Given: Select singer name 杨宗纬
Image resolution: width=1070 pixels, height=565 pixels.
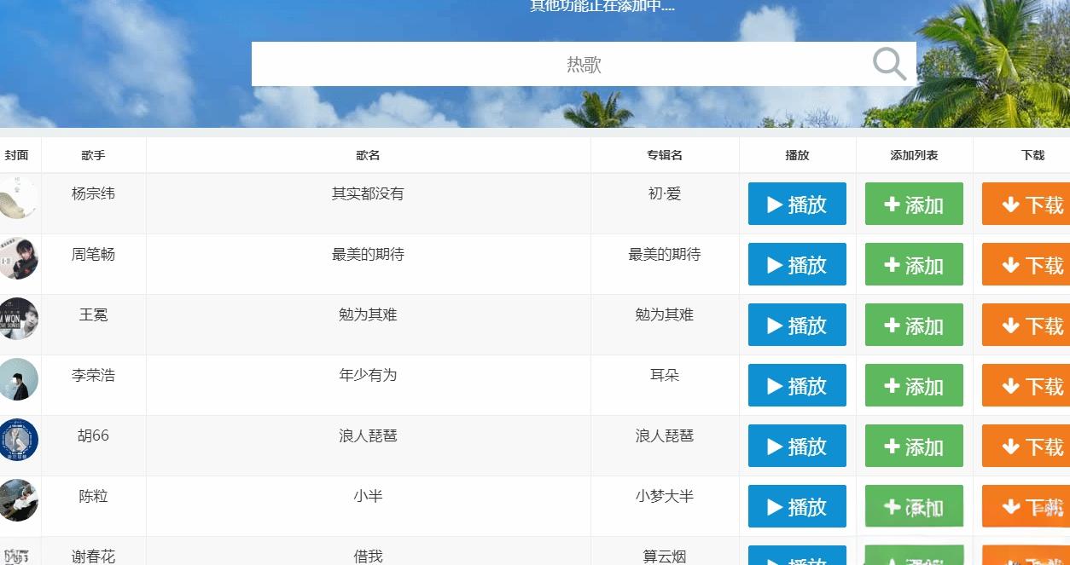Looking at the screenshot, I should (x=93, y=193).
